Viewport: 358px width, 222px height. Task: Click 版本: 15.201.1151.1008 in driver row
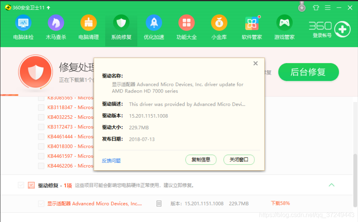[x=197, y=204]
